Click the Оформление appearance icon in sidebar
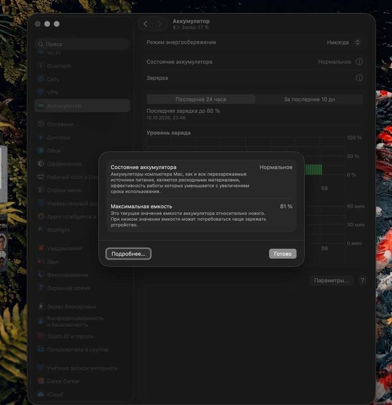Image resolution: width=392 pixels, height=405 pixels. [x=41, y=164]
